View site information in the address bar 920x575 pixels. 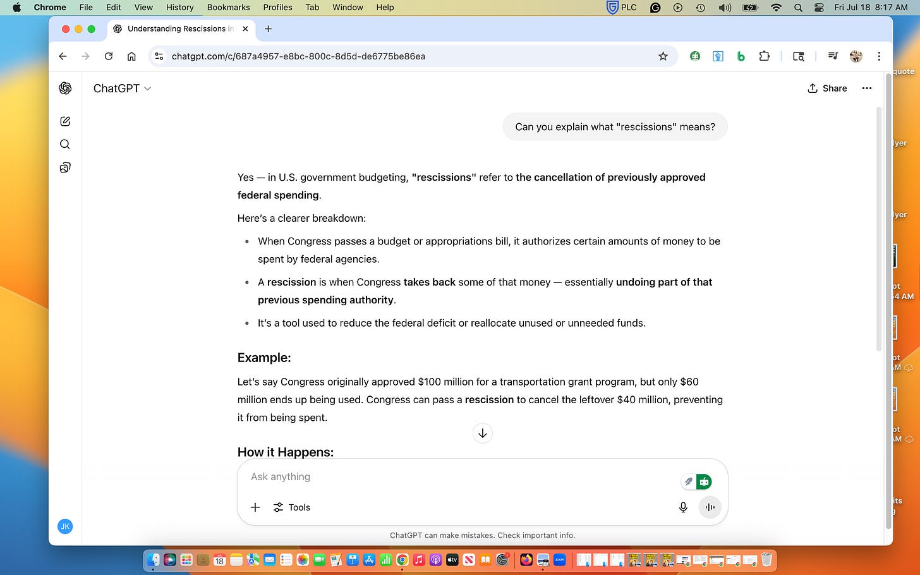coord(159,56)
